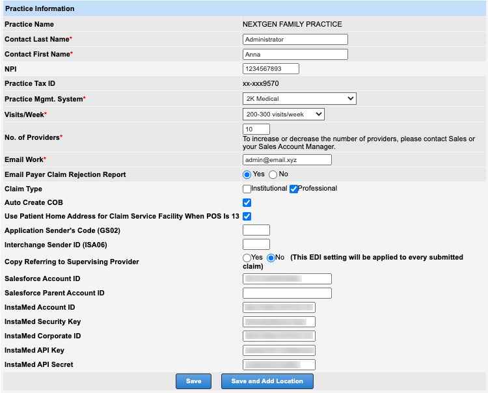Select Yes for Email Payer Claim Rejection Report
The height and width of the screenshot is (393, 488).
247,174
